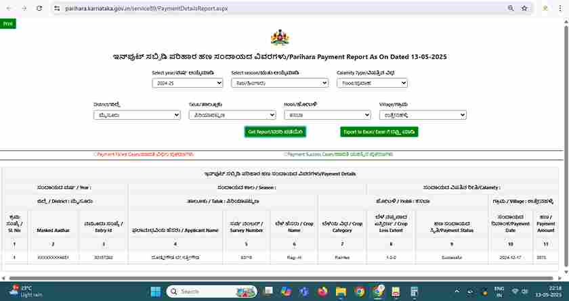This screenshot has height=301, width=569.
Task: Select the Payment Success Cases radio button
Action: [286, 154]
